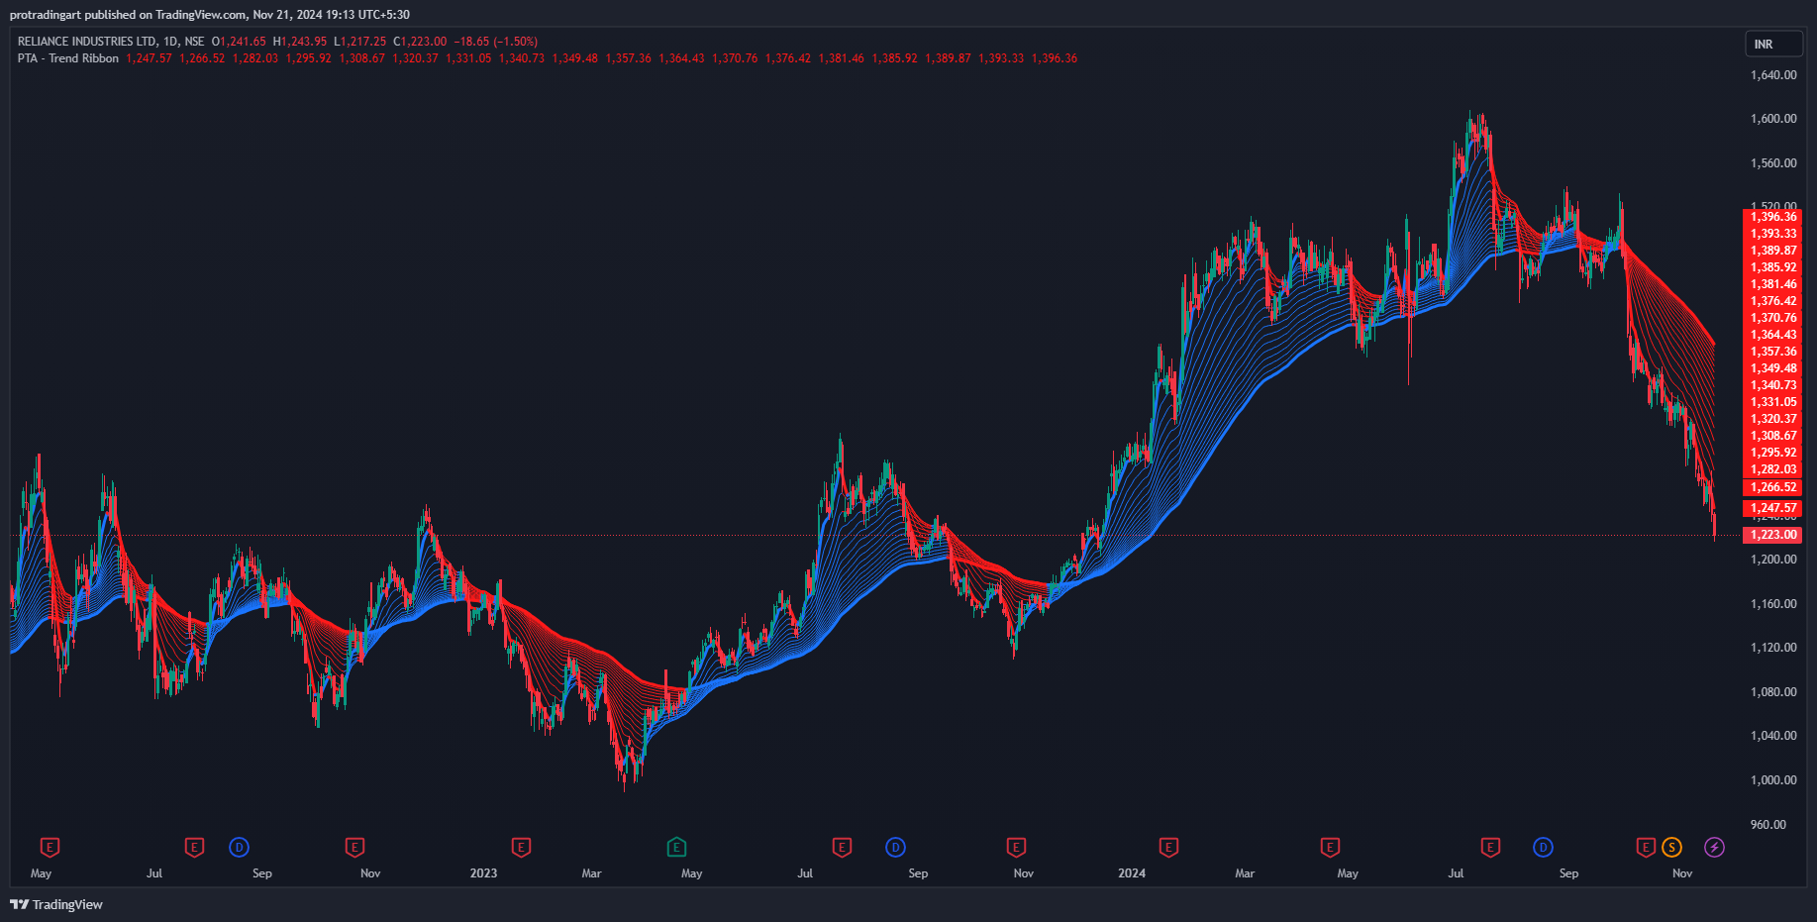1817x922 pixels.
Task: Click the 1,308.67 ribbon value label on axis
Action: (1772, 436)
